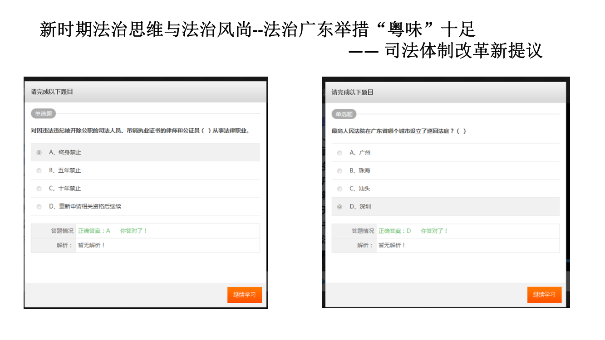
Task: Click option text 深圳
Action: (365, 207)
